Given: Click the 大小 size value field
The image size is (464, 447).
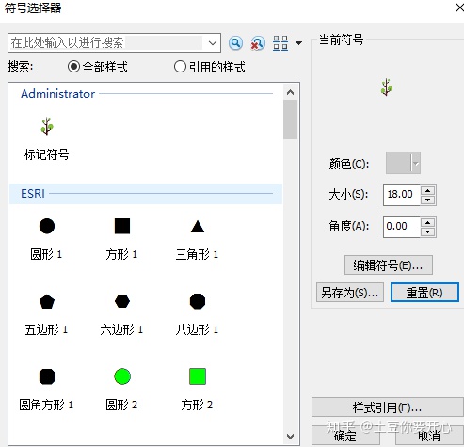Looking at the screenshot, I should pyautogui.click(x=401, y=195).
